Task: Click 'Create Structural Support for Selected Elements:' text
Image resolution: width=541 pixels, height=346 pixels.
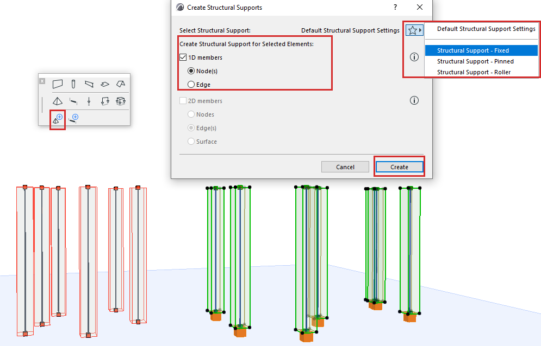Action: (246, 44)
